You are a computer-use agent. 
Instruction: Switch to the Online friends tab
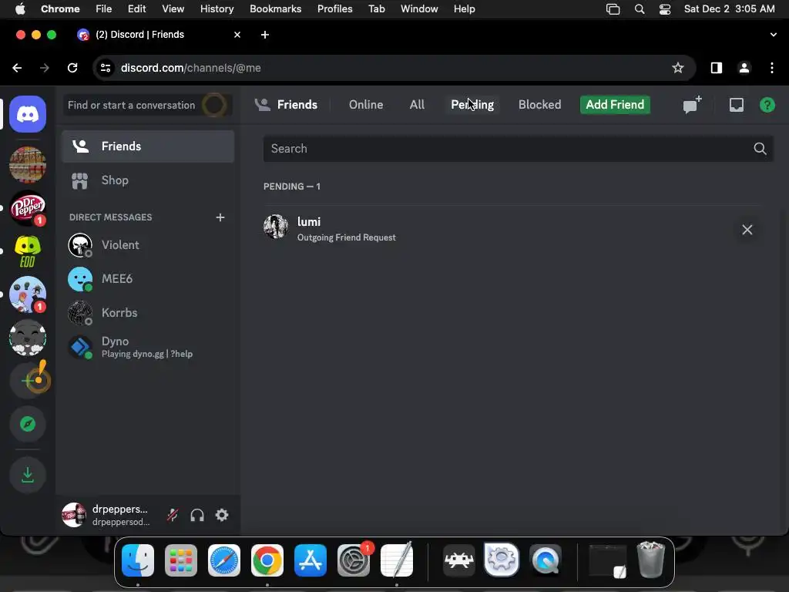click(366, 105)
